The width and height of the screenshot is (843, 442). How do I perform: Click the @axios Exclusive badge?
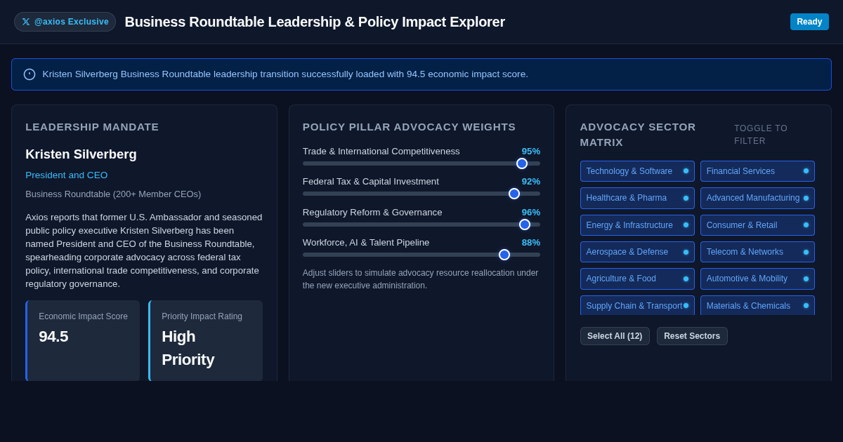(x=65, y=22)
